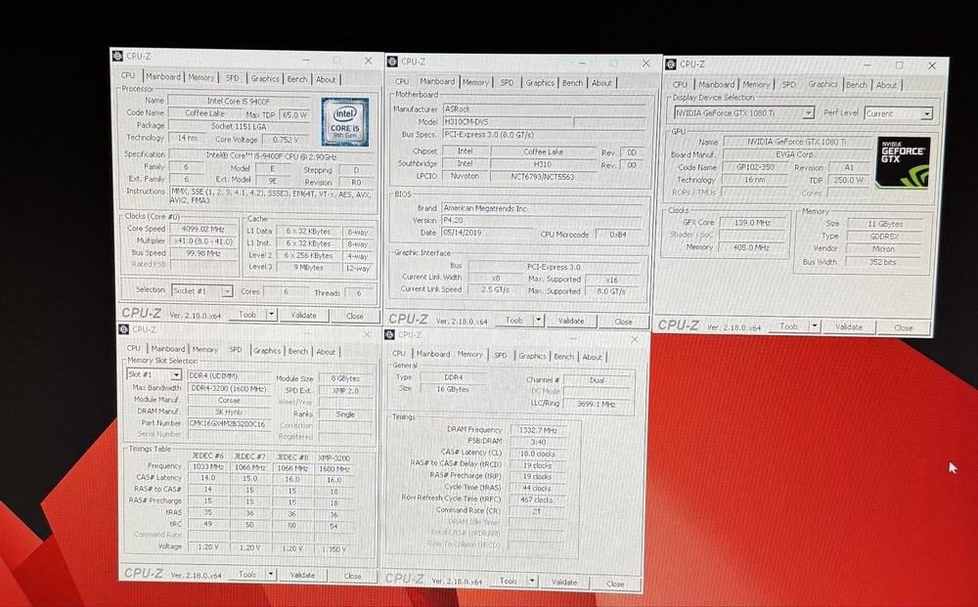Viewport: 978px width, 607px height.
Task: Click Tools button in Graphics window
Action: coord(789,325)
